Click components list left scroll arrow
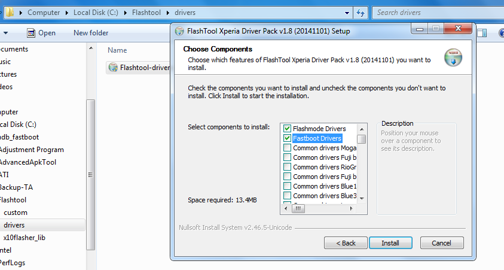504x270 pixels. (x=286, y=208)
